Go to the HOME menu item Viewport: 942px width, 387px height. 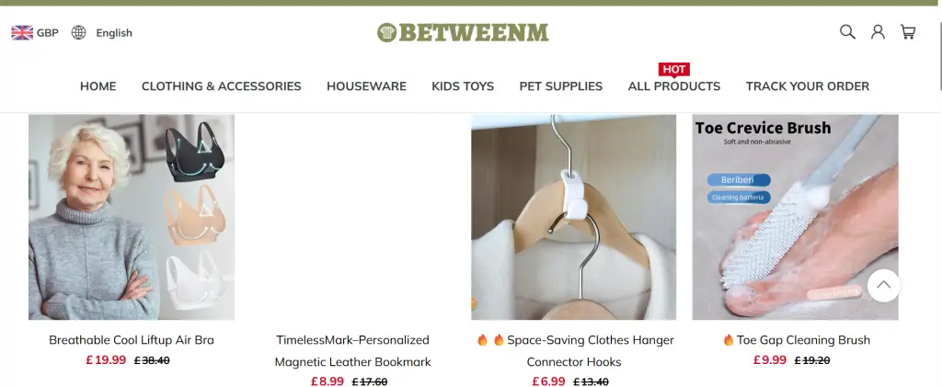coord(98,86)
